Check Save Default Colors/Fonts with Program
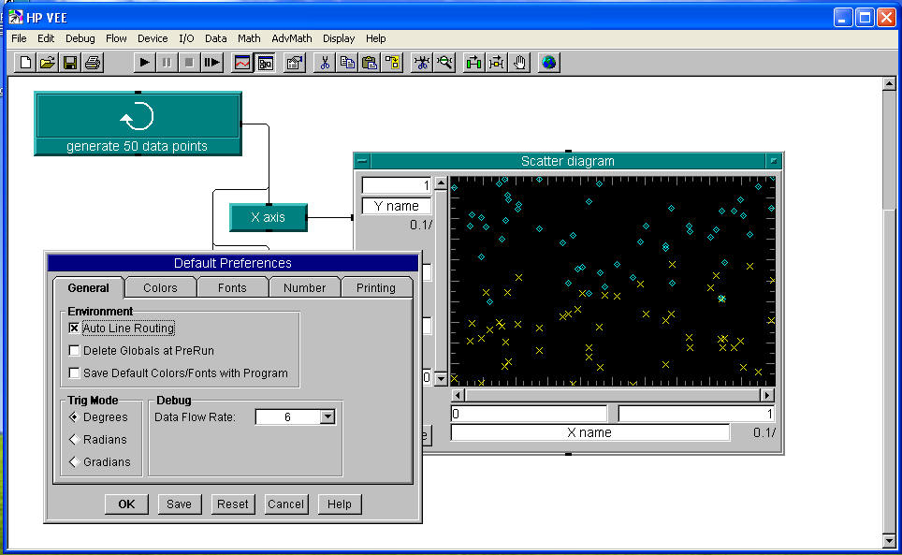This screenshot has width=902, height=555. click(75, 373)
